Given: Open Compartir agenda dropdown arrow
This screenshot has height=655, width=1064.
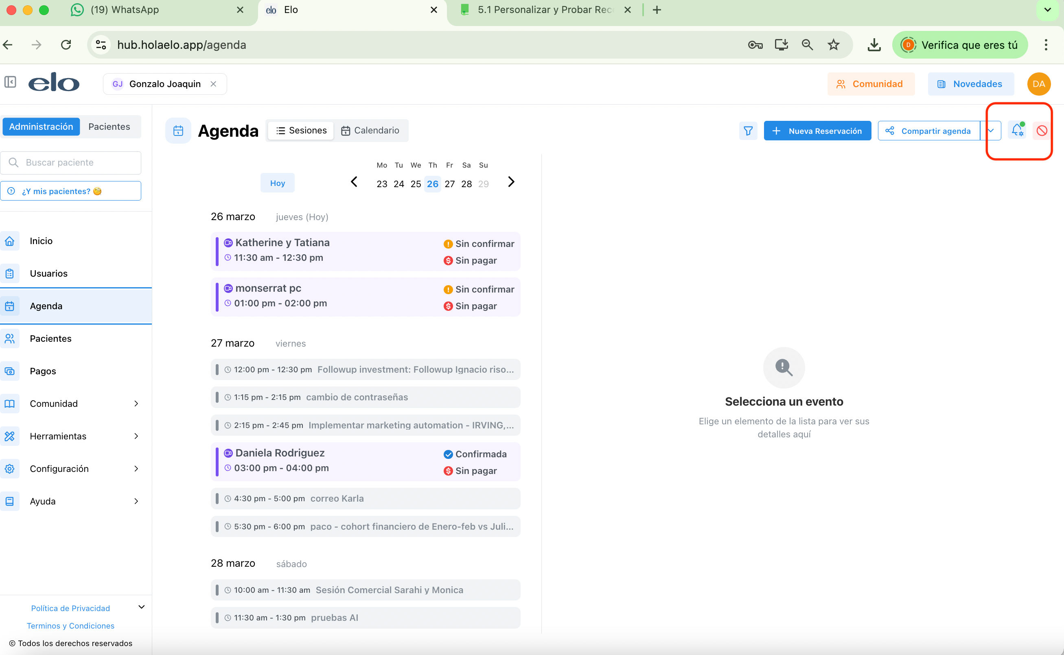Looking at the screenshot, I should tap(990, 131).
